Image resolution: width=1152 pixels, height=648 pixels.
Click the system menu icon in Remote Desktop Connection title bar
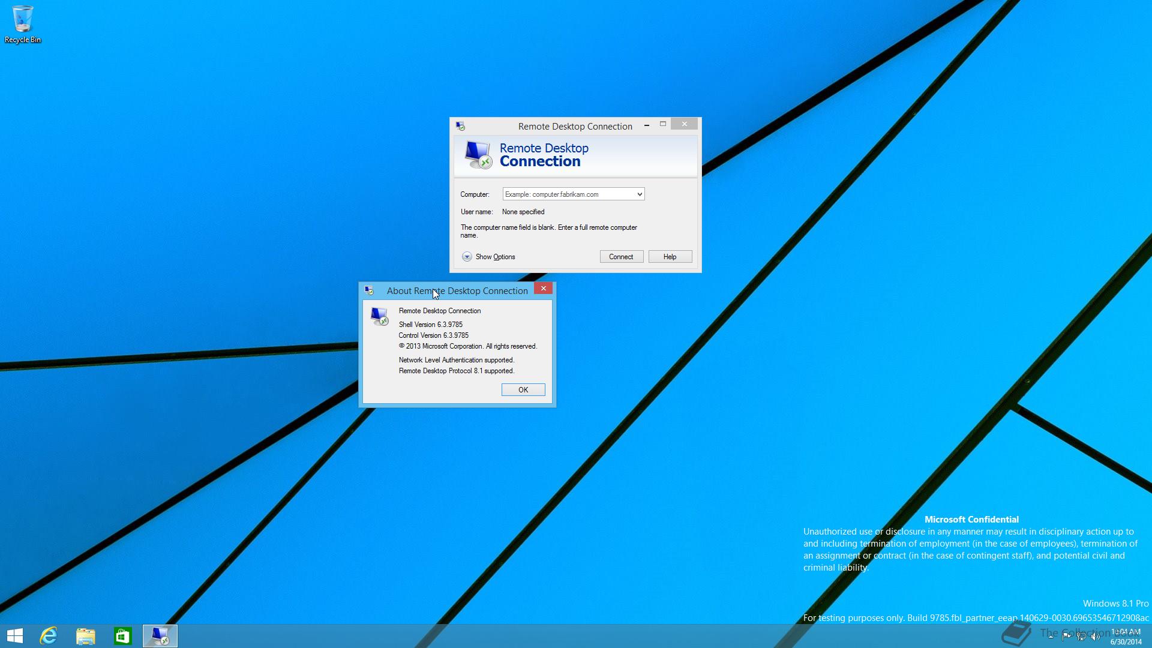pos(460,126)
